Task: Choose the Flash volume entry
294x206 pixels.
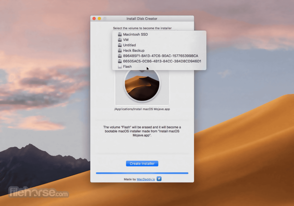Action: point(159,67)
